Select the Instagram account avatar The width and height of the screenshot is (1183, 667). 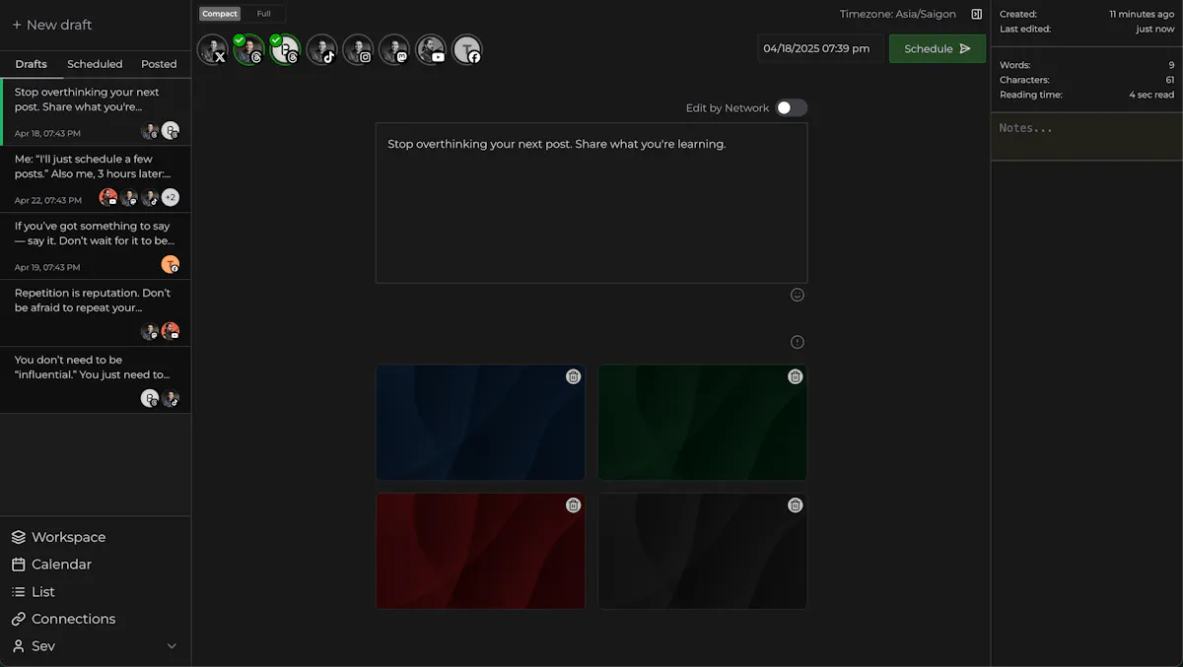point(358,49)
